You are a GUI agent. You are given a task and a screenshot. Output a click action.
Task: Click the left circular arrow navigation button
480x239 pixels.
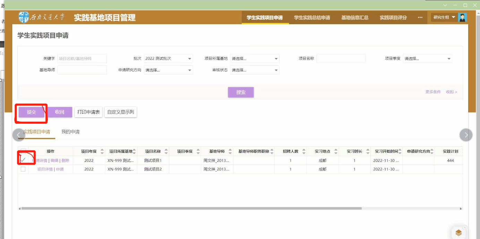point(19,135)
